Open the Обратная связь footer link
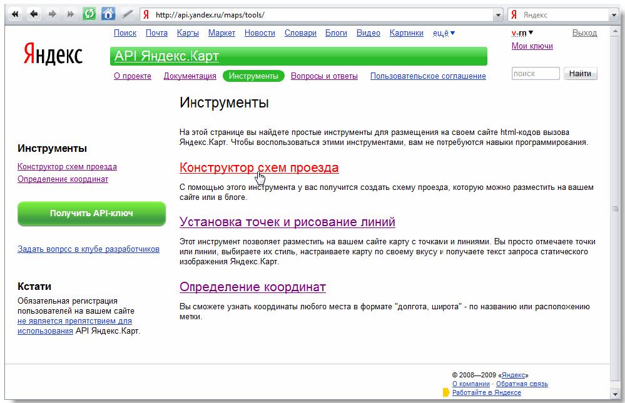The image size is (625, 403). point(522,384)
